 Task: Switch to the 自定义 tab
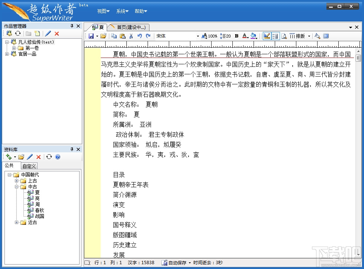pyautogui.click(x=29, y=166)
